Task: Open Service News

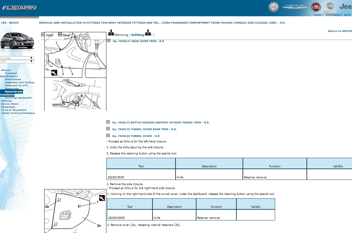Action: click(x=10, y=104)
